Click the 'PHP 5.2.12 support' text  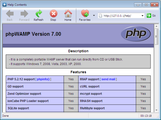point(21,79)
